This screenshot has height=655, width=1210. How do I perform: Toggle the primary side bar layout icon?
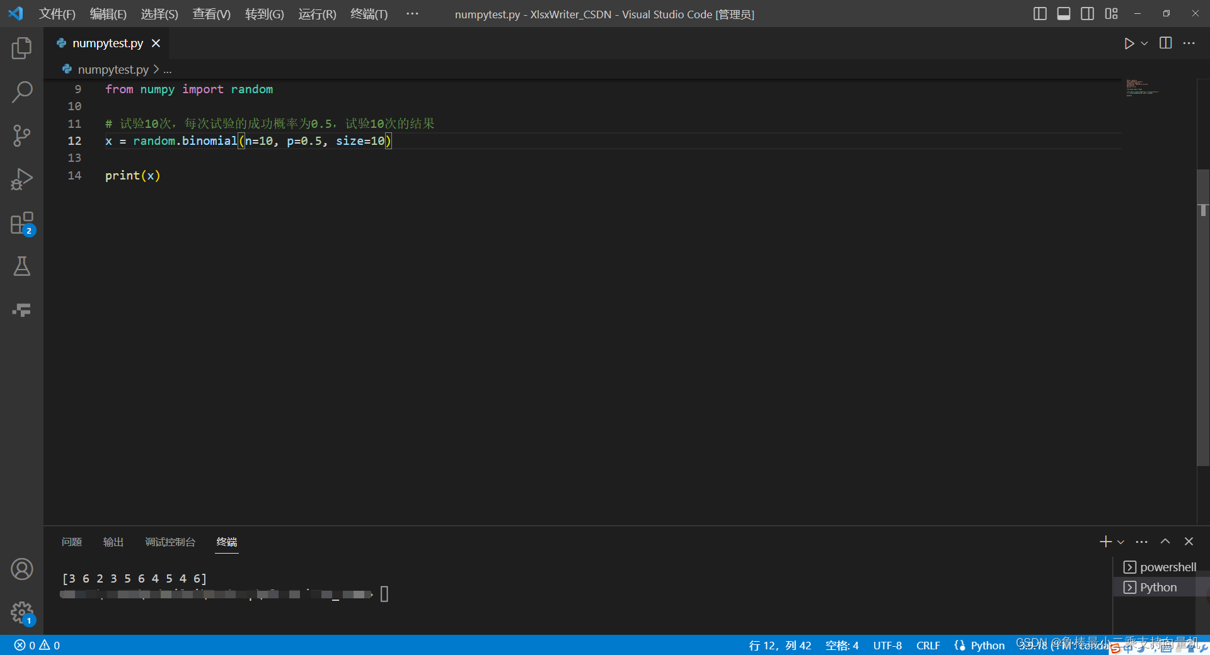1040,14
